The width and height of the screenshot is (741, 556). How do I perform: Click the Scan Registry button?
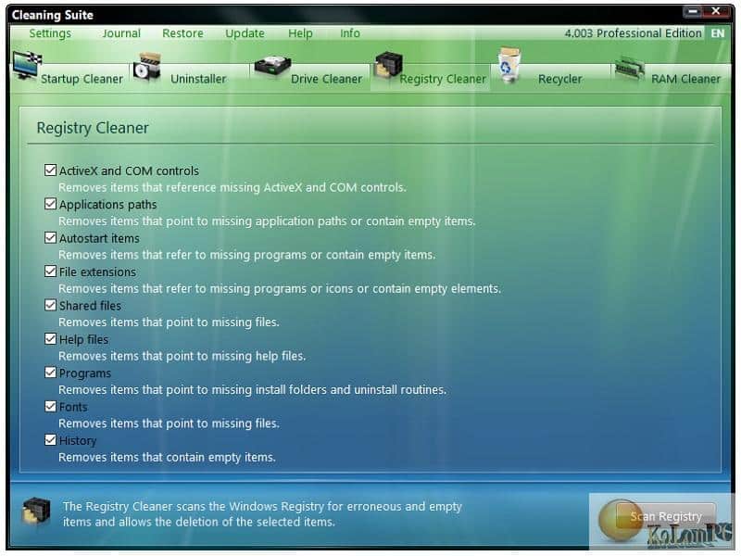click(x=666, y=516)
